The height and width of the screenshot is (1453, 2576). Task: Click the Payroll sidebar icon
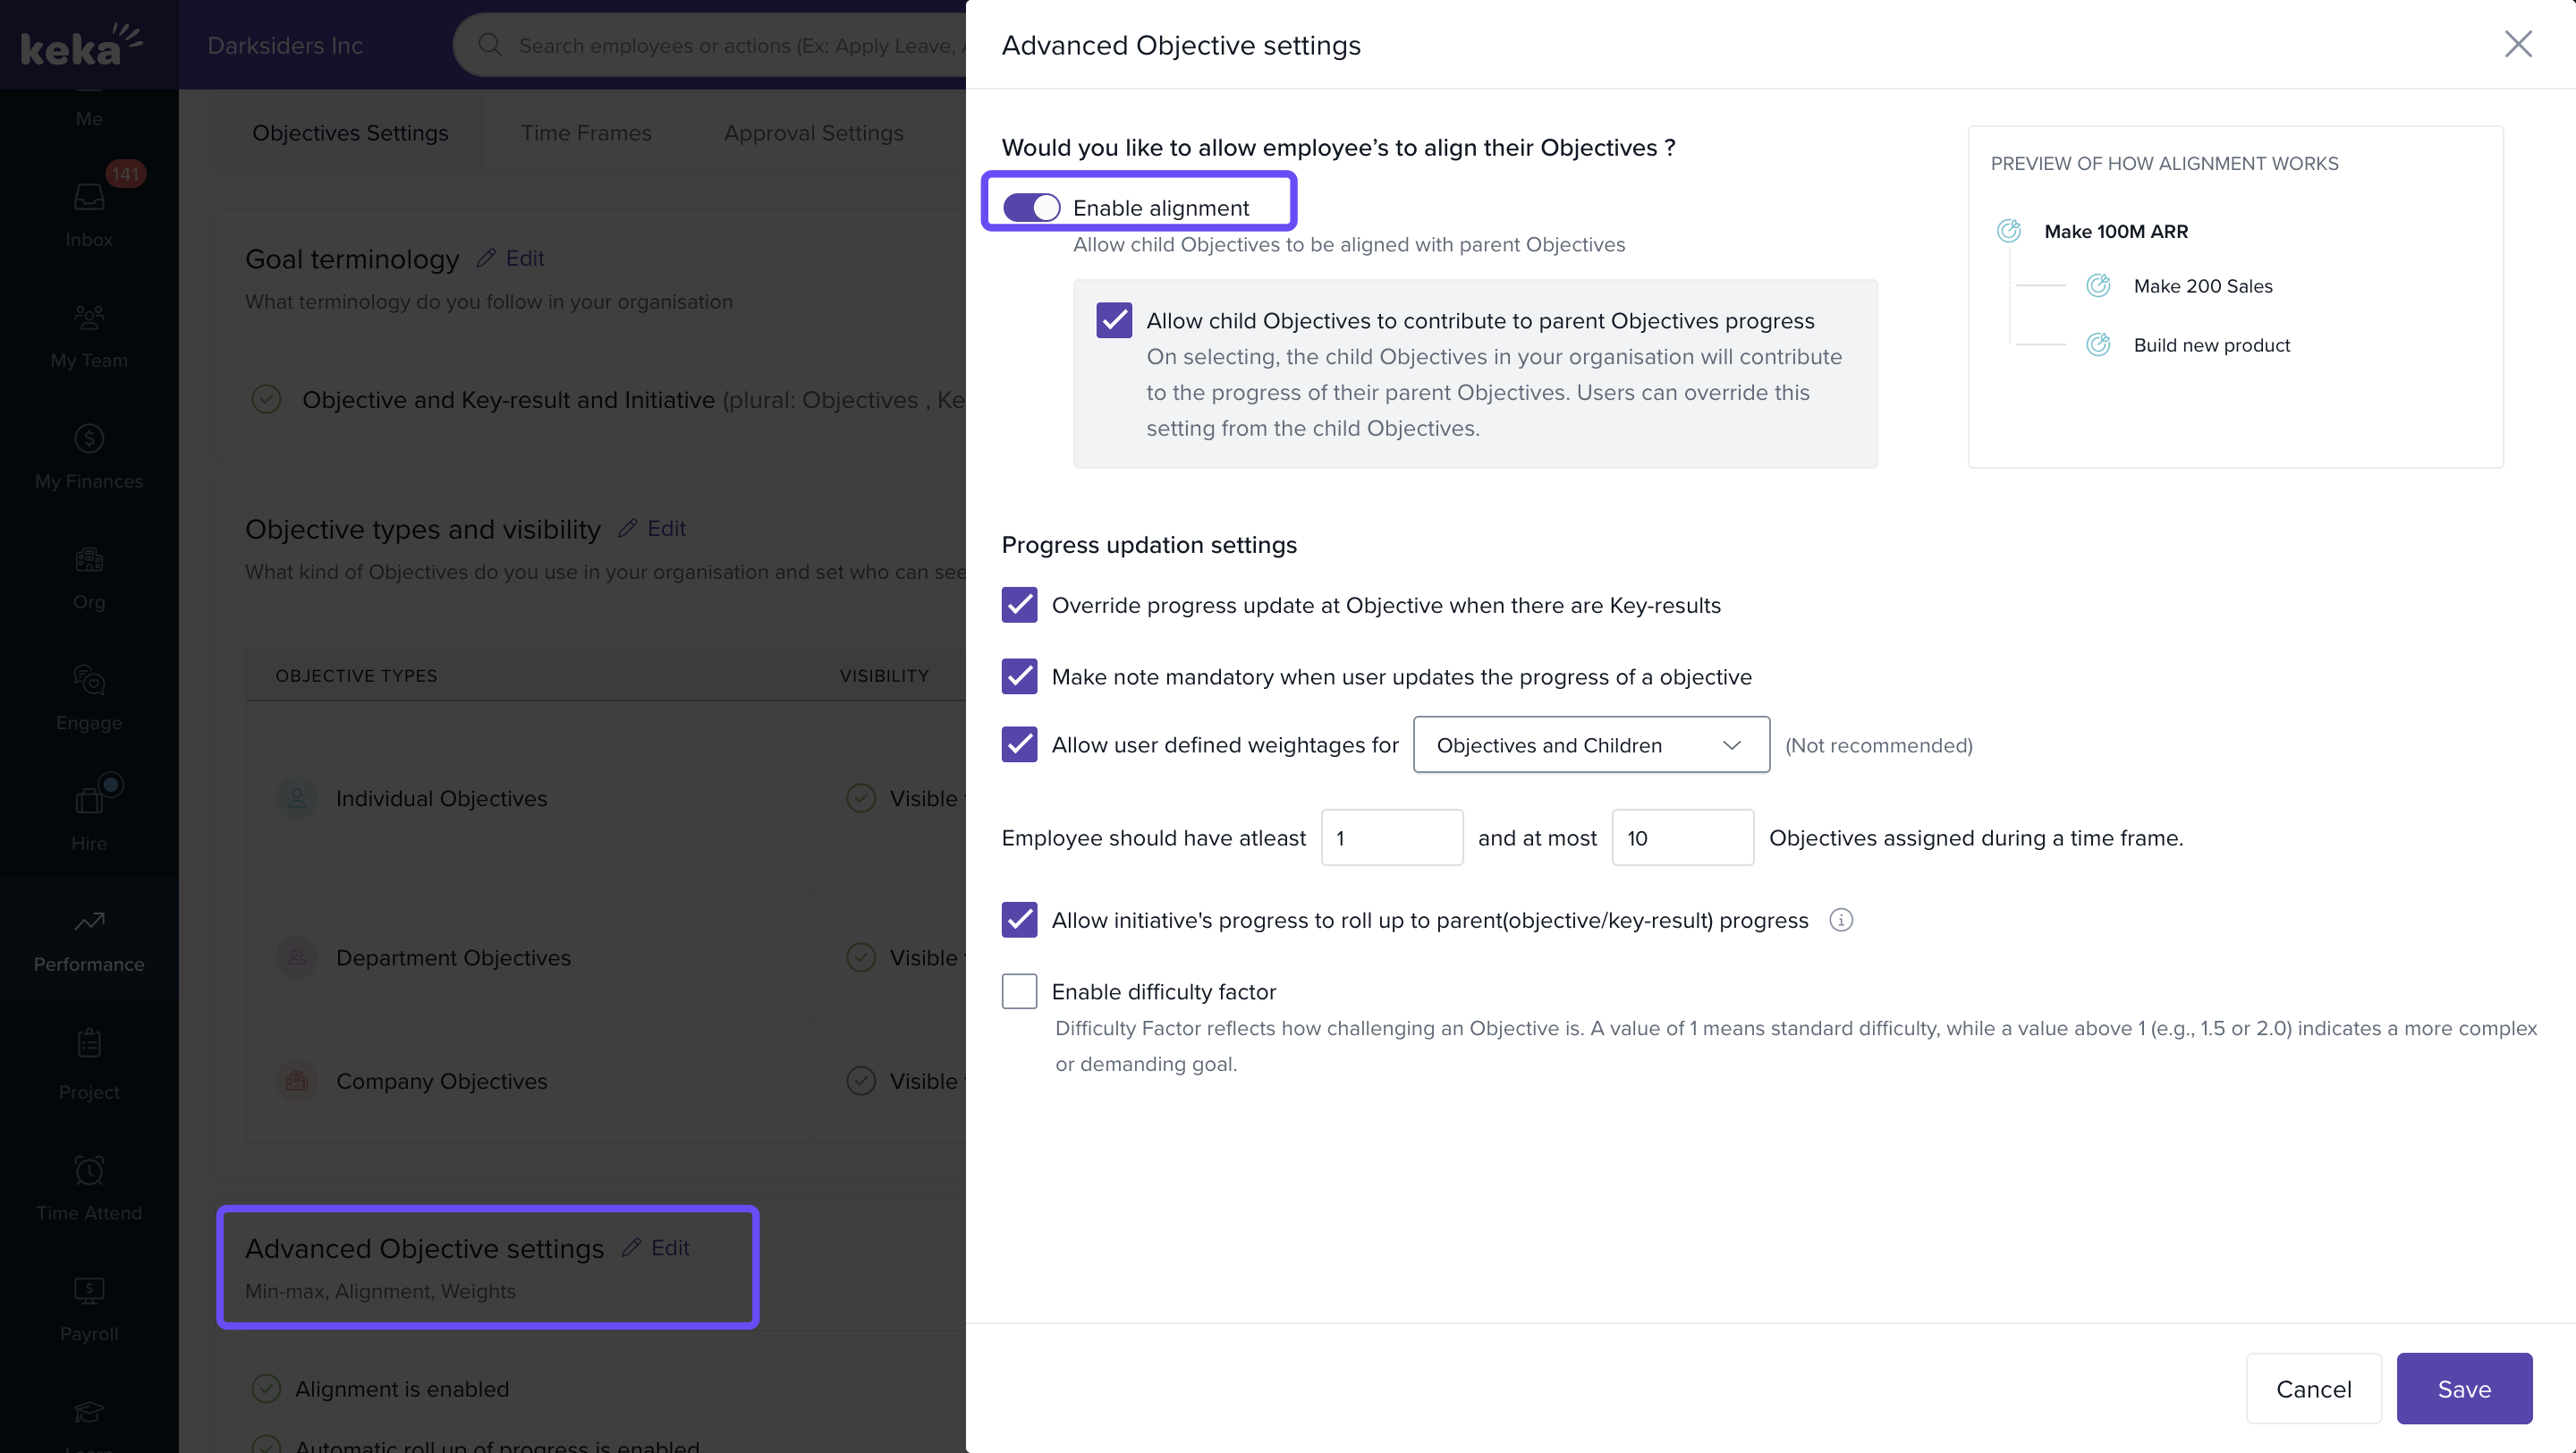point(89,1291)
